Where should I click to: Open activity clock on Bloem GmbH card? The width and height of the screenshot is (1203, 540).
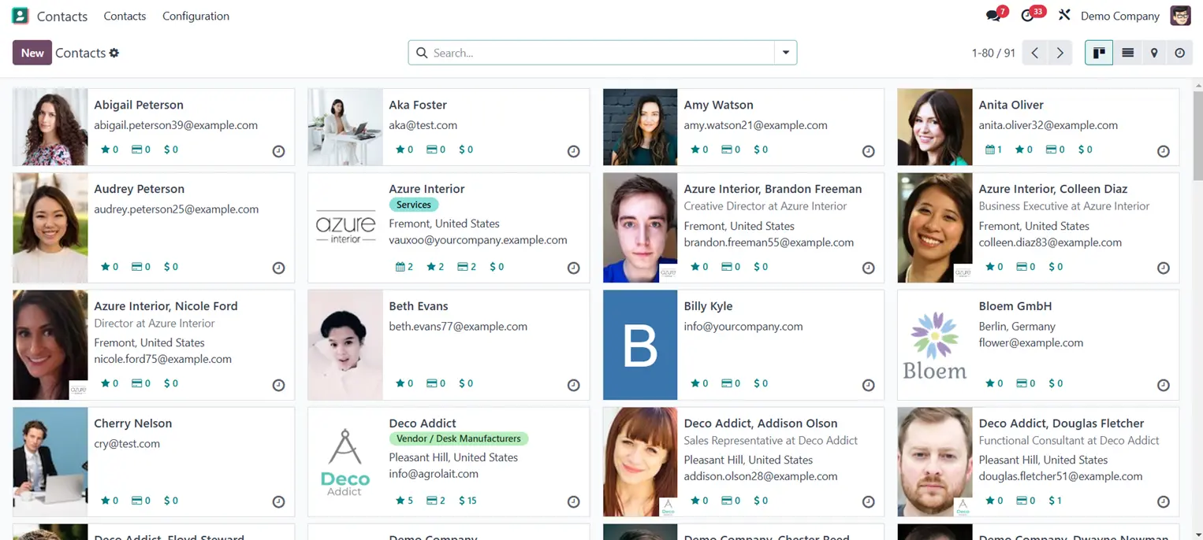click(1163, 386)
